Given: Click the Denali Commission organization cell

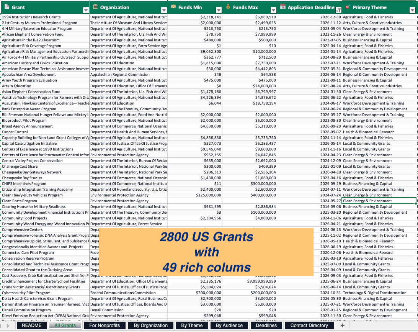Looking at the screenshot, I should coord(129,310).
